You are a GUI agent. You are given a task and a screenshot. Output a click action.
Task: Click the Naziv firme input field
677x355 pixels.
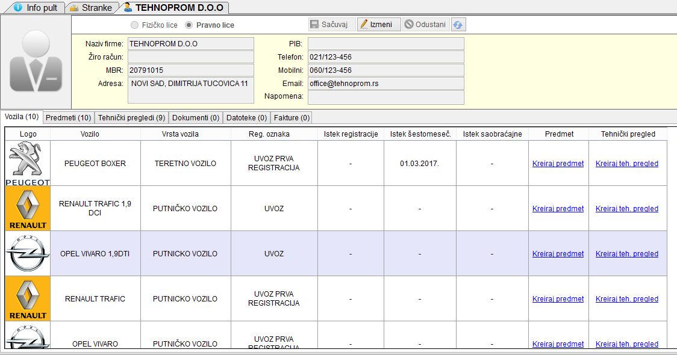coord(190,44)
